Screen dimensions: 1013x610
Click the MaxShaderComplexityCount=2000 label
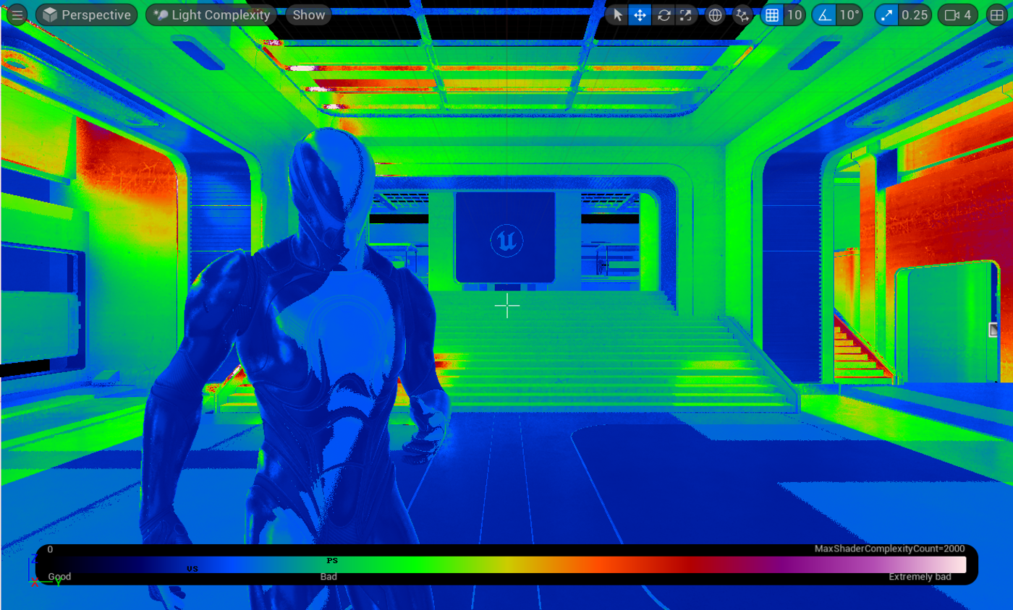pyautogui.click(x=881, y=549)
